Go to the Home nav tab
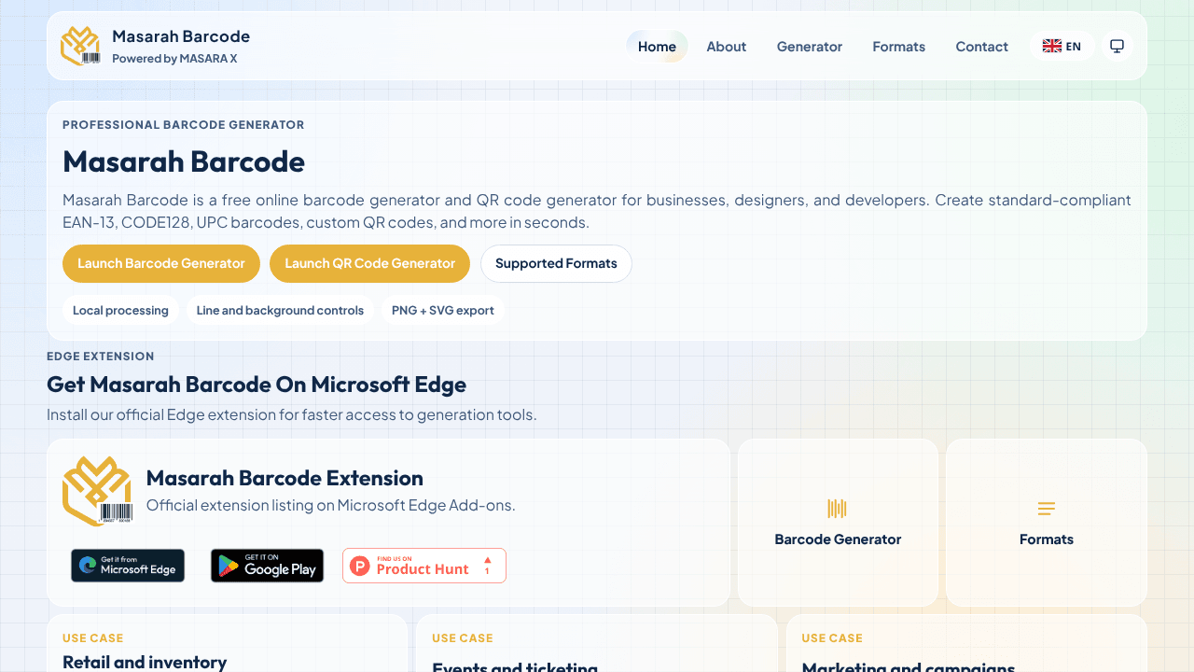The height and width of the screenshot is (672, 1194). point(657,46)
